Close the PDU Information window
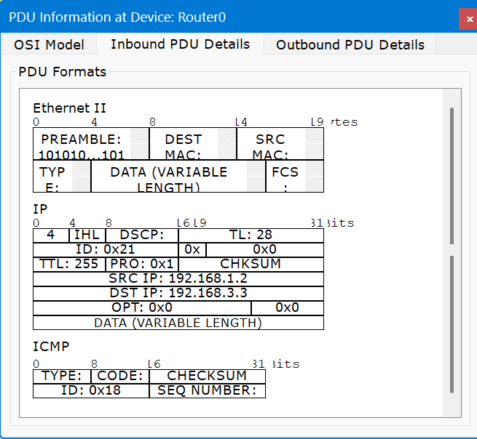 click(468, 20)
